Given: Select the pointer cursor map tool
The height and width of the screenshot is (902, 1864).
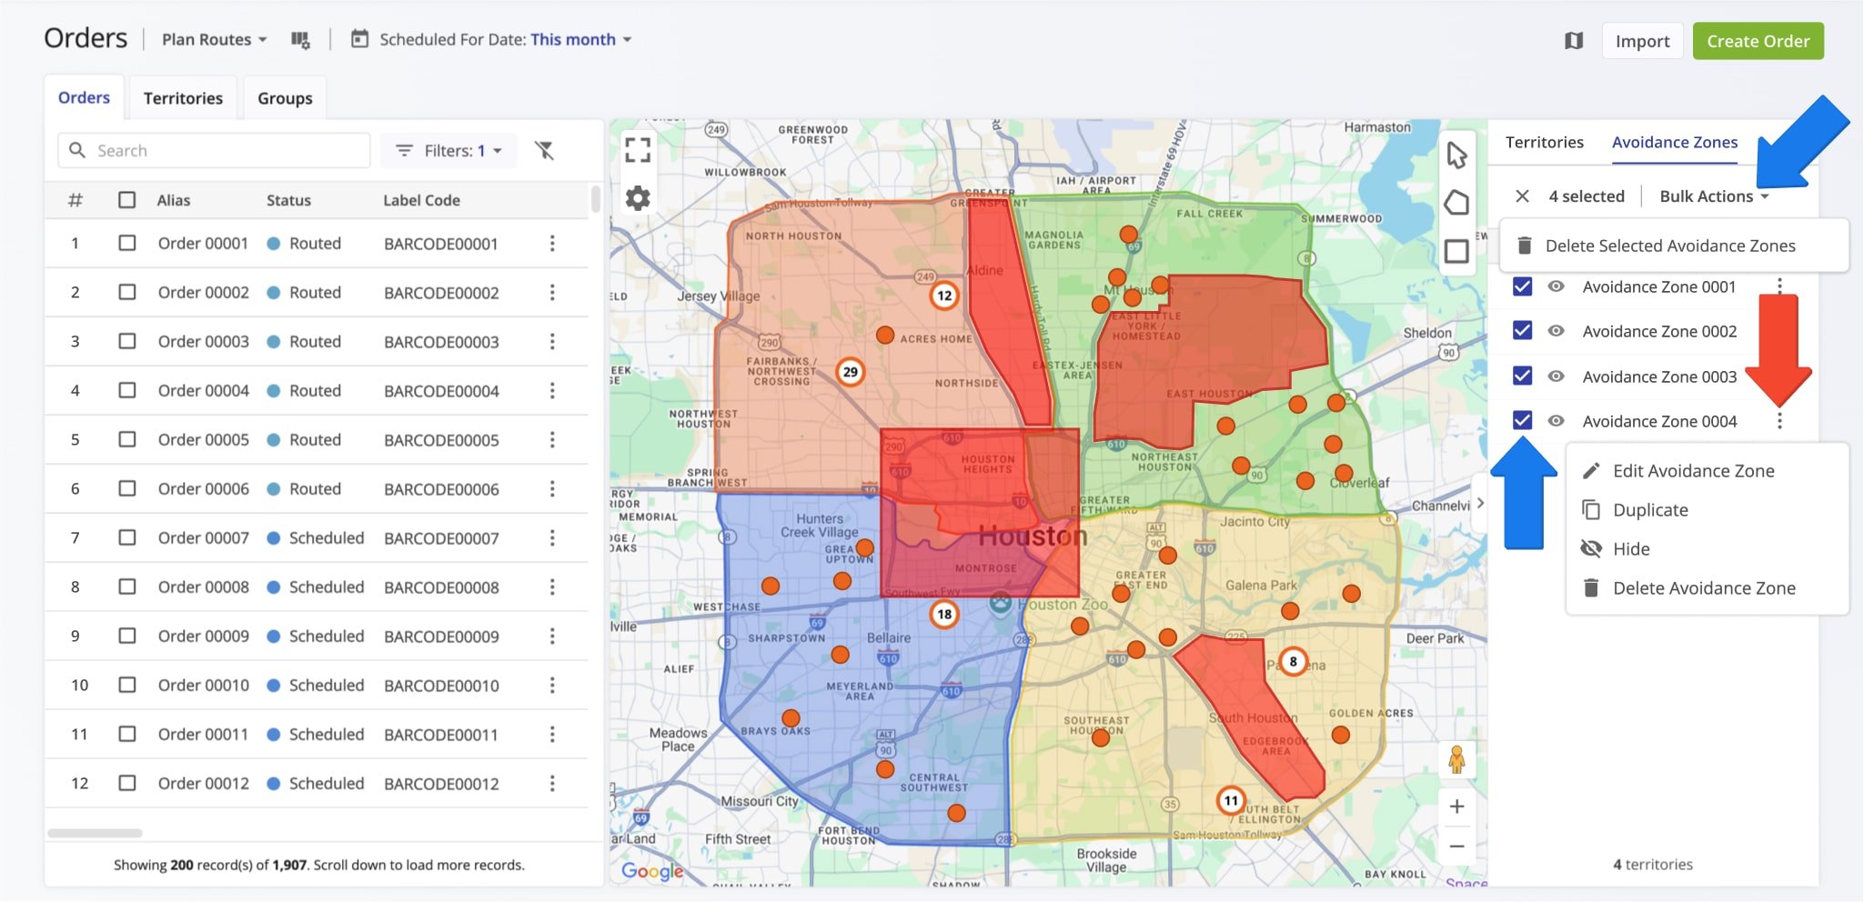Looking at the screenshot, I should [x=1456, y=155].
